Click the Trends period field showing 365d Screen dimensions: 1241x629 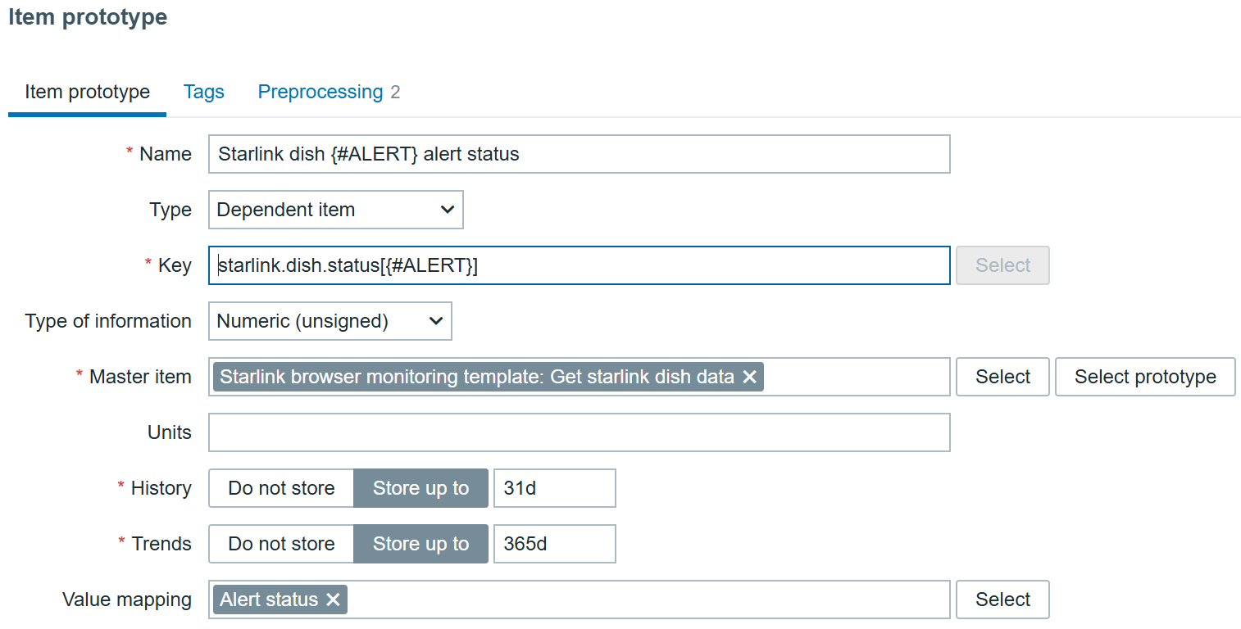click(554, 544)
